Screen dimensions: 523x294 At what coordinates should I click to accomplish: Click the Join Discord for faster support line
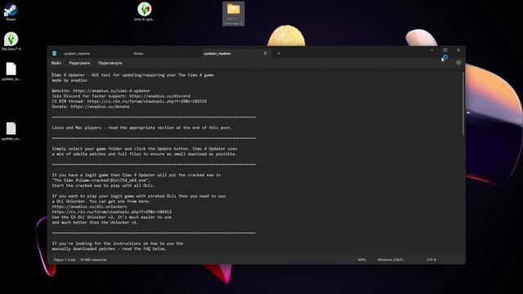[x=121, y=96]
